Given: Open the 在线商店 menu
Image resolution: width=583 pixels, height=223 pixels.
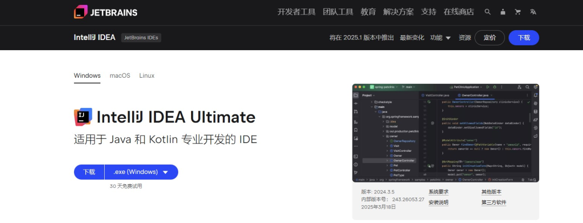Looking at the screenshot, I should 459,12.
